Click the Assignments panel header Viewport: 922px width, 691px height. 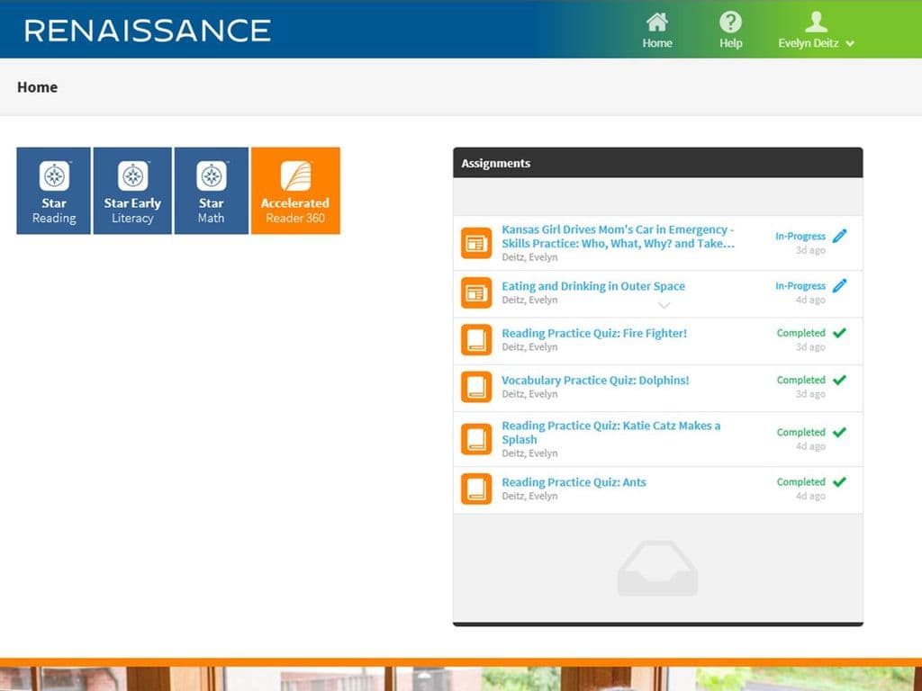496,163
